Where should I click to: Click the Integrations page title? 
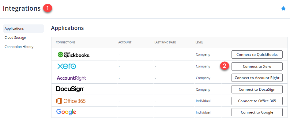tap(22, 9)
